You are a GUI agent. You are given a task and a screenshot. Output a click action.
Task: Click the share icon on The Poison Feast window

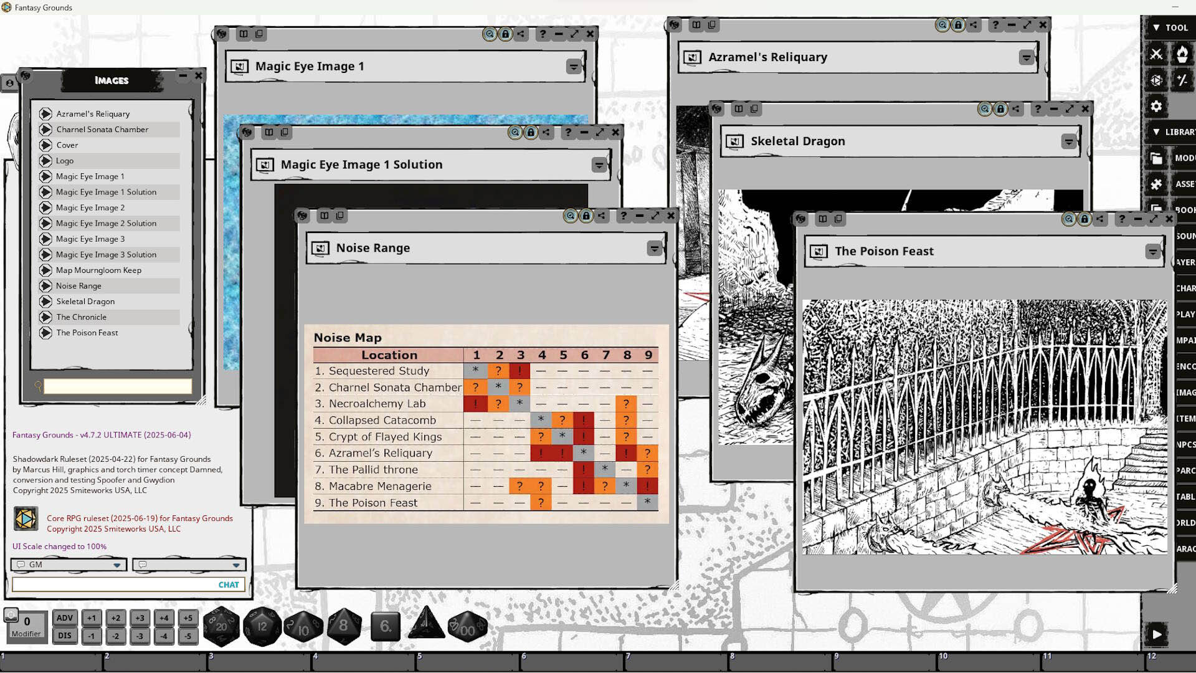coord(1101,219)
